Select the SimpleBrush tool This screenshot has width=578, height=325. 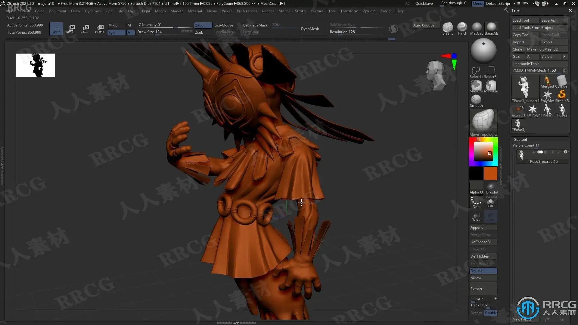562,96
